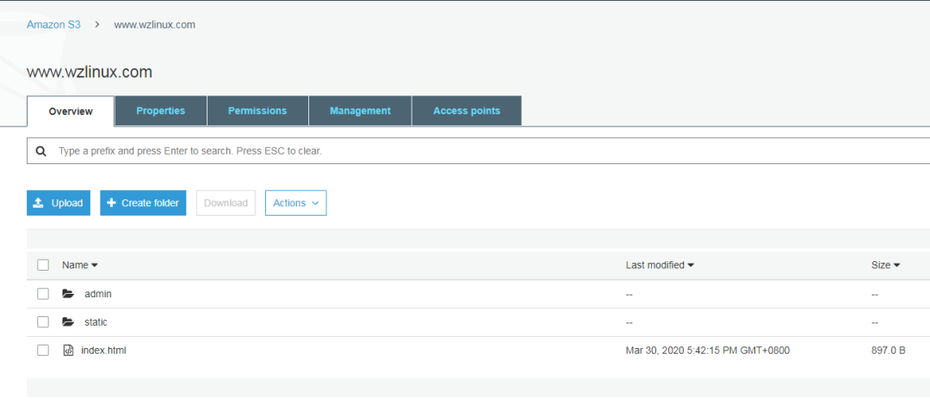Open the Permissions tab
This screenshot has width=930, height=403.
pos(257,111)
